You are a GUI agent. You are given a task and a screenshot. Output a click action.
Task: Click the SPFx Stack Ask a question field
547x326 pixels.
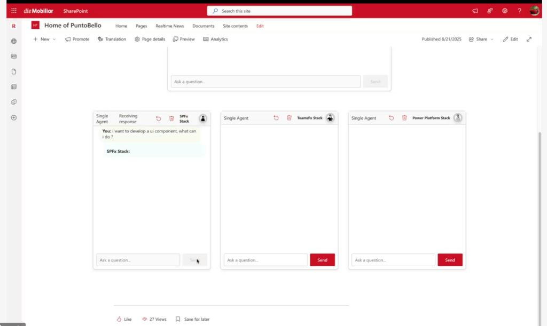138,260
